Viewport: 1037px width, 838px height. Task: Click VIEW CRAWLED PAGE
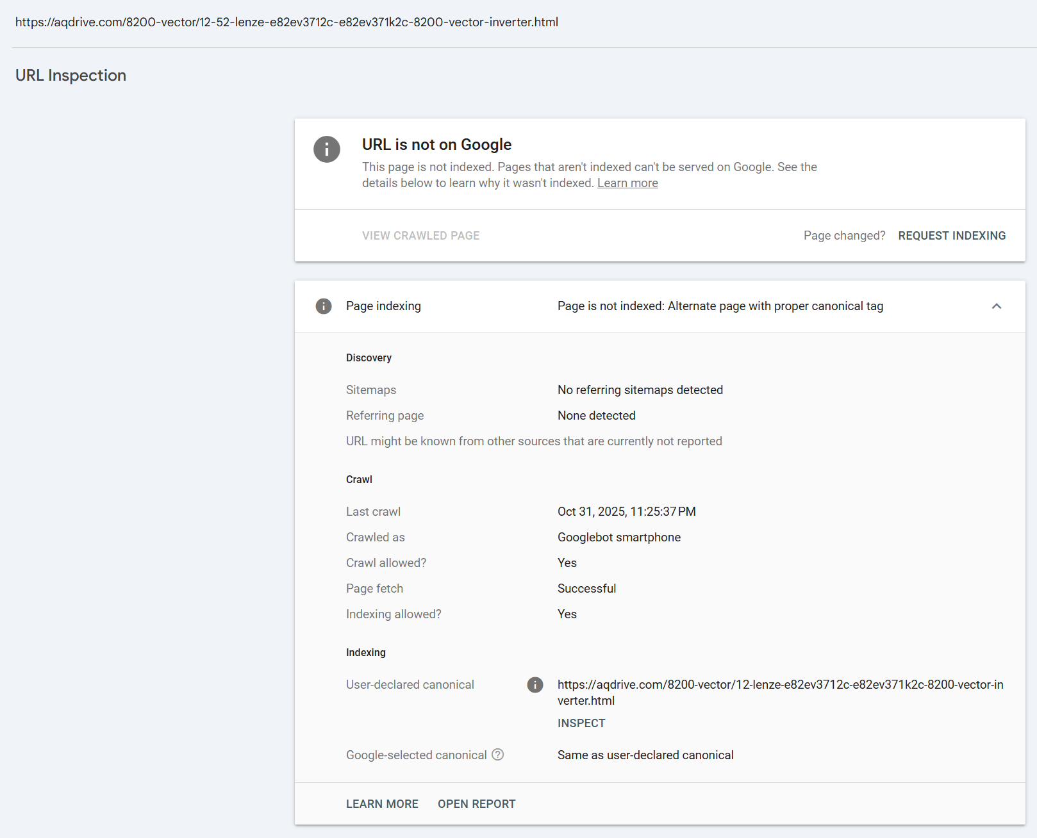tap(420, 236)
